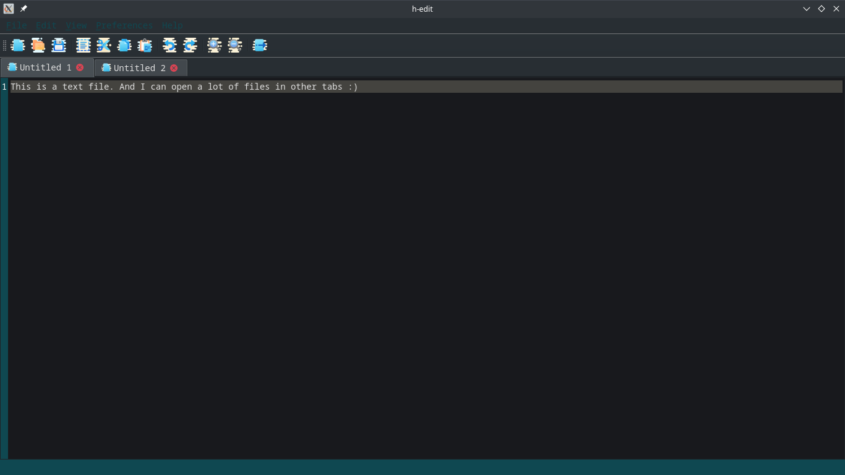Maximize the h-edit window
The image size is (845, 475).
coord(821,9)
